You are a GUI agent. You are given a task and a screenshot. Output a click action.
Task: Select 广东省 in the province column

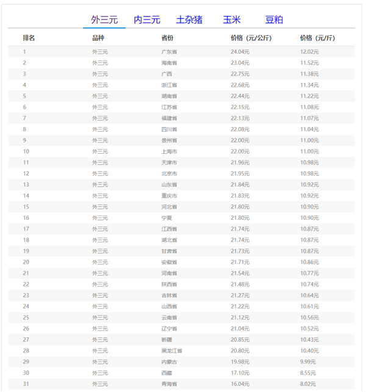tap(169, 52)
